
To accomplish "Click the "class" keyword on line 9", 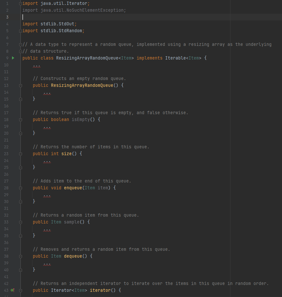I will click(47, 58).
